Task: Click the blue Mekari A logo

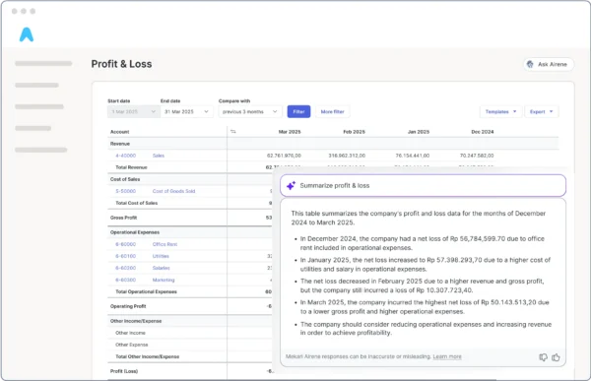Action: [27, 34]
